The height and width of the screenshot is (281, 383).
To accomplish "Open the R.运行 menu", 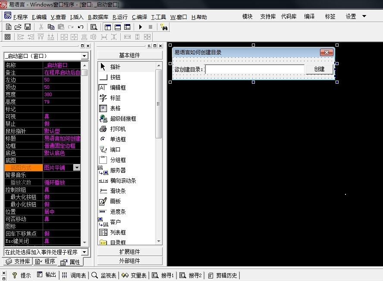I will click(x=120, y=17).
